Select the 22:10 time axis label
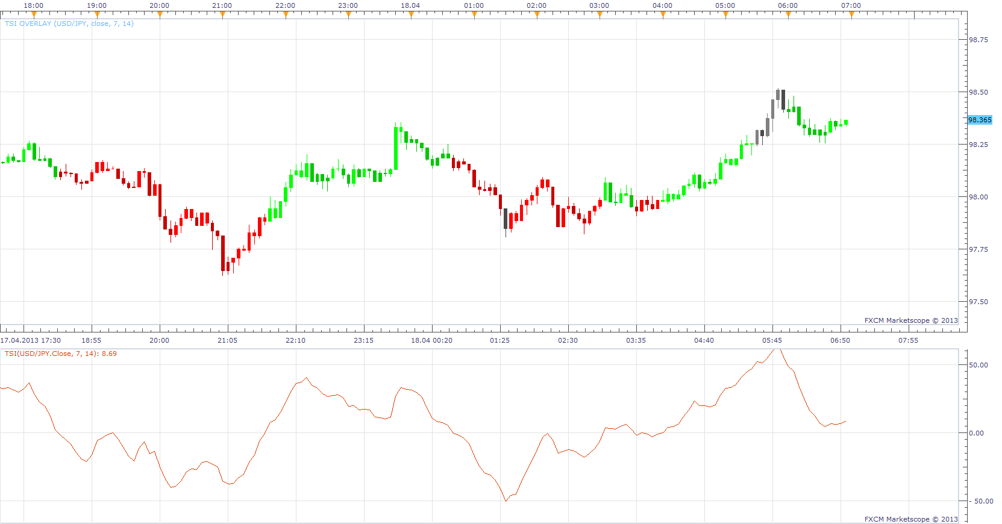The image size is (1002, 524). (x=296, y=340)
